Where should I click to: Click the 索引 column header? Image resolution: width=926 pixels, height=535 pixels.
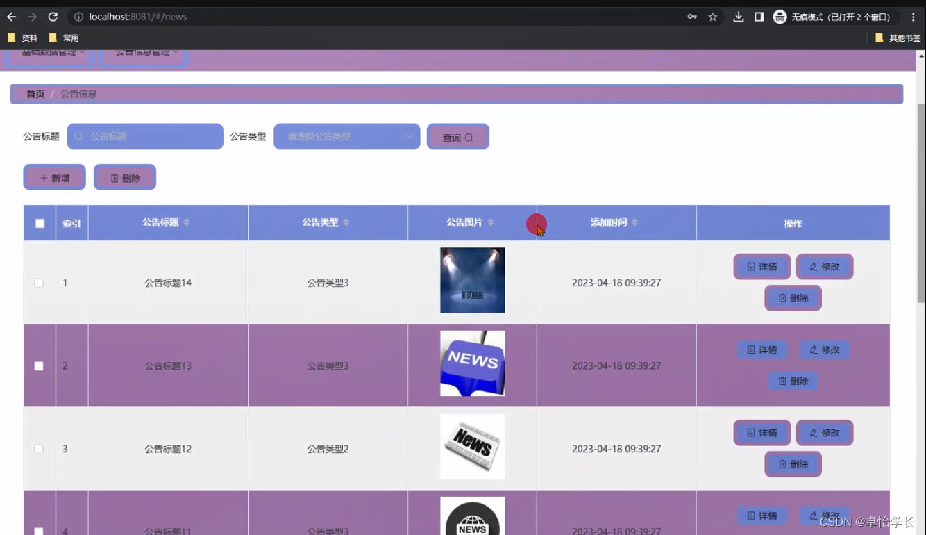(71, 224)
